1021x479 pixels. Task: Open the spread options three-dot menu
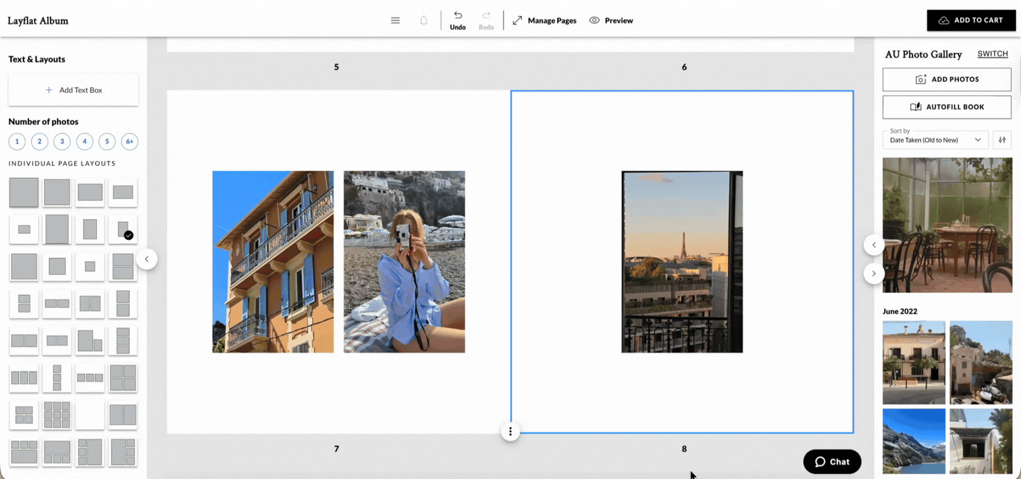(510, 431)
